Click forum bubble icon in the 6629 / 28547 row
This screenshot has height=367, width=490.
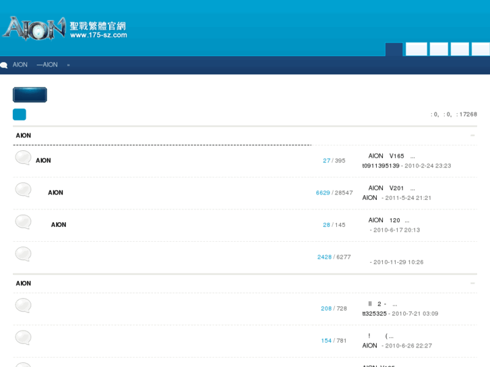click(x=23, y=190)
